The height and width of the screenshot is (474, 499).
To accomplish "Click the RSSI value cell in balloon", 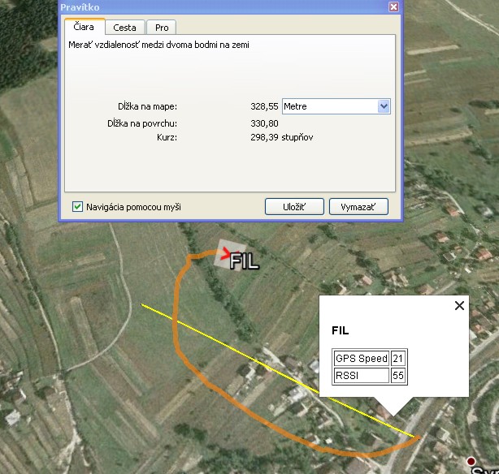I will coord(398,376).
